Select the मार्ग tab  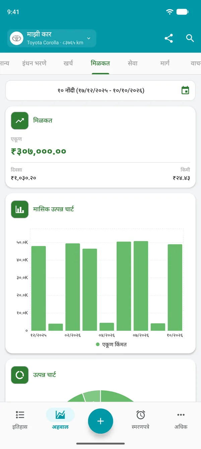[x=165, y=63]
